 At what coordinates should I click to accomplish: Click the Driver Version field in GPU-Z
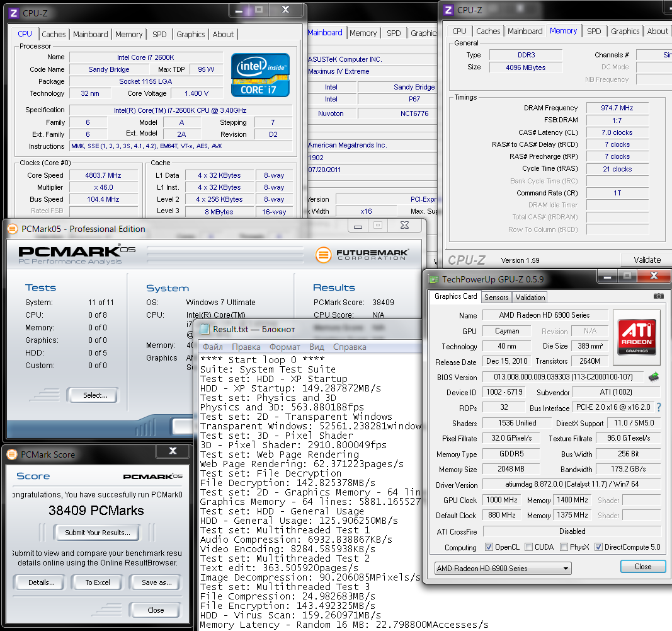571,484
